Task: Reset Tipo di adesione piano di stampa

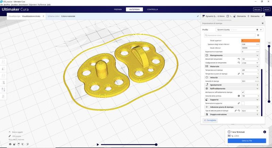Action: point(239,110)
